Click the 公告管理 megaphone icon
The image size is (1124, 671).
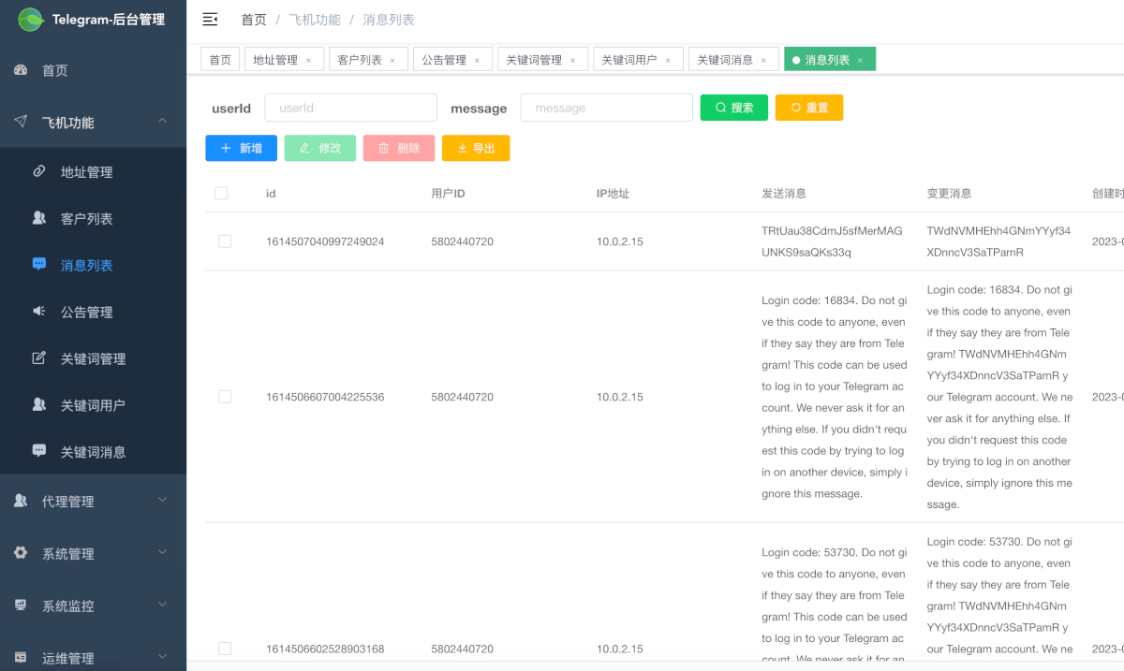coord(39,312)
